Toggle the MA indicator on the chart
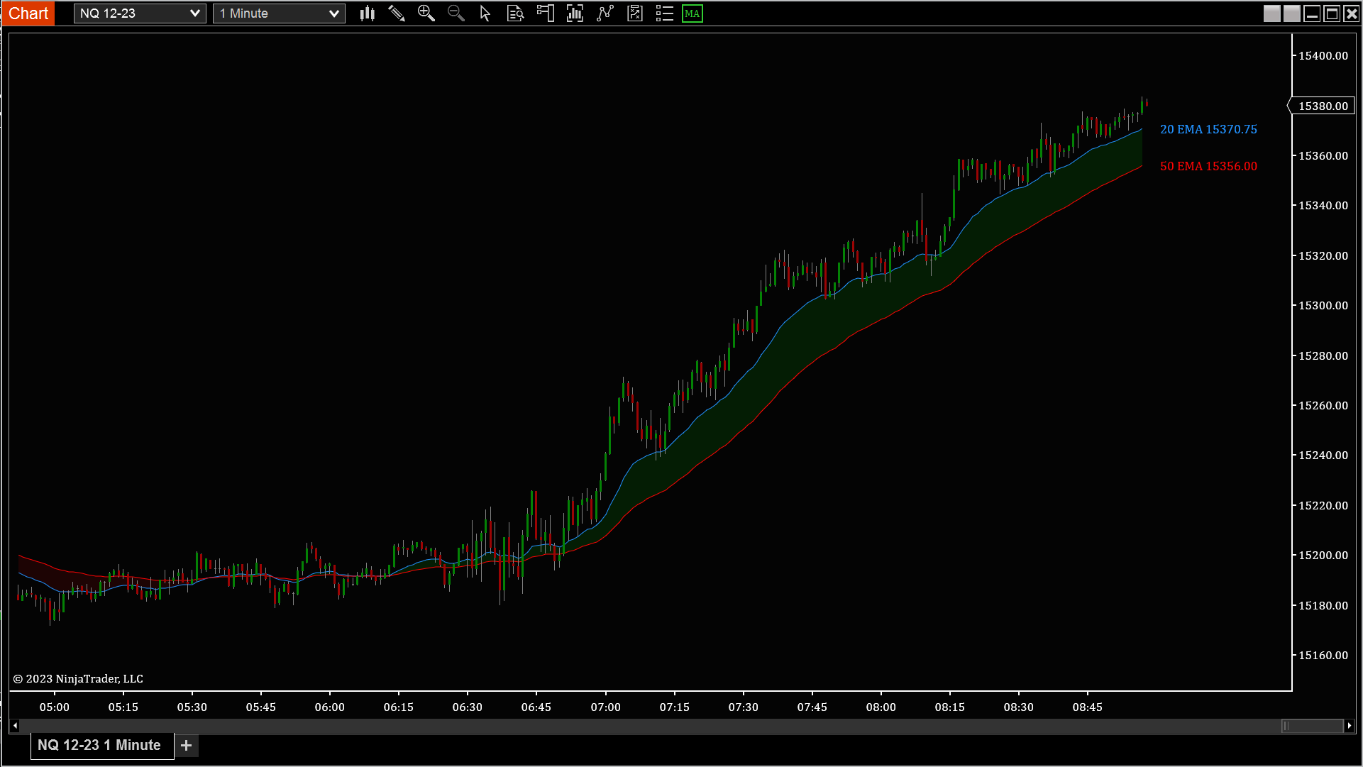 click(692, 13)
